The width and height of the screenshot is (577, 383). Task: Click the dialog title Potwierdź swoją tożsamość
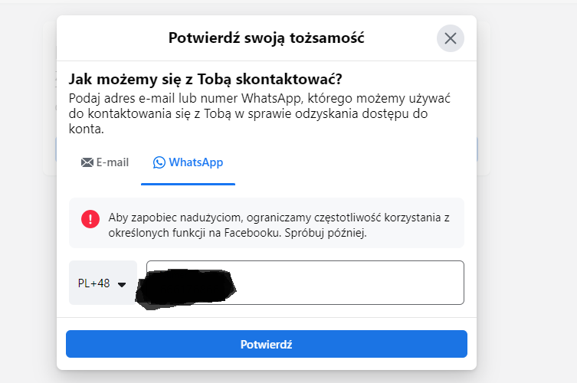(266, 38)
